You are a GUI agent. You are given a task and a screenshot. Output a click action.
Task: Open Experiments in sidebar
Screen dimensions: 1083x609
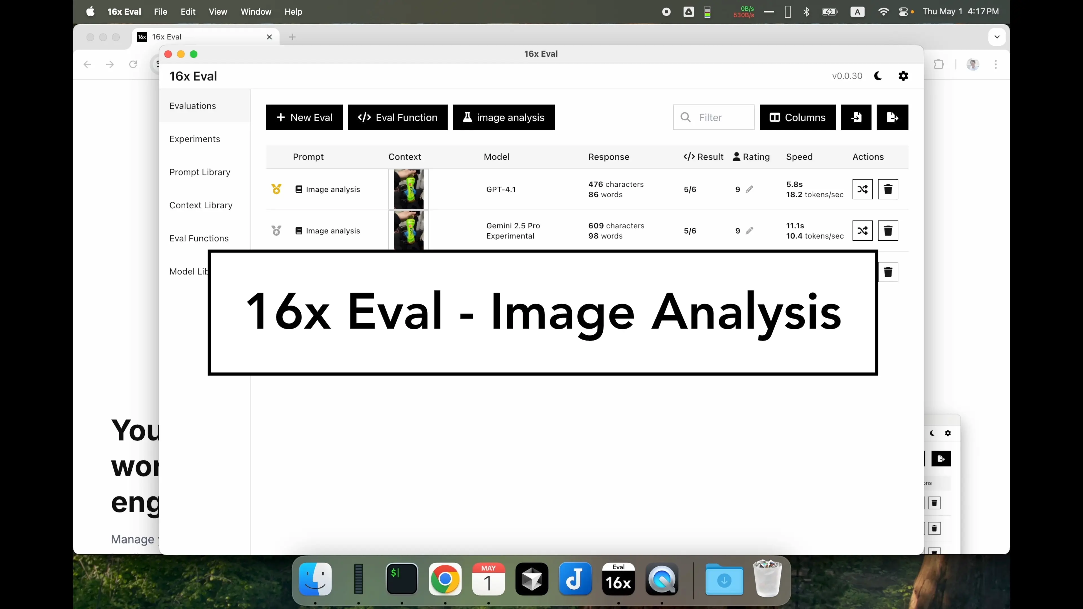point(195,139)
